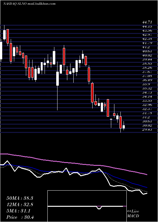The width and height of the screenshot is (158, 222).
Task: Click the 36.49 price level label
Action: [x=147, y=80]
